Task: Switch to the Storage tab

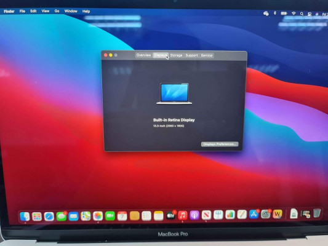Action: pyautogui.click(x=176, y=55)
